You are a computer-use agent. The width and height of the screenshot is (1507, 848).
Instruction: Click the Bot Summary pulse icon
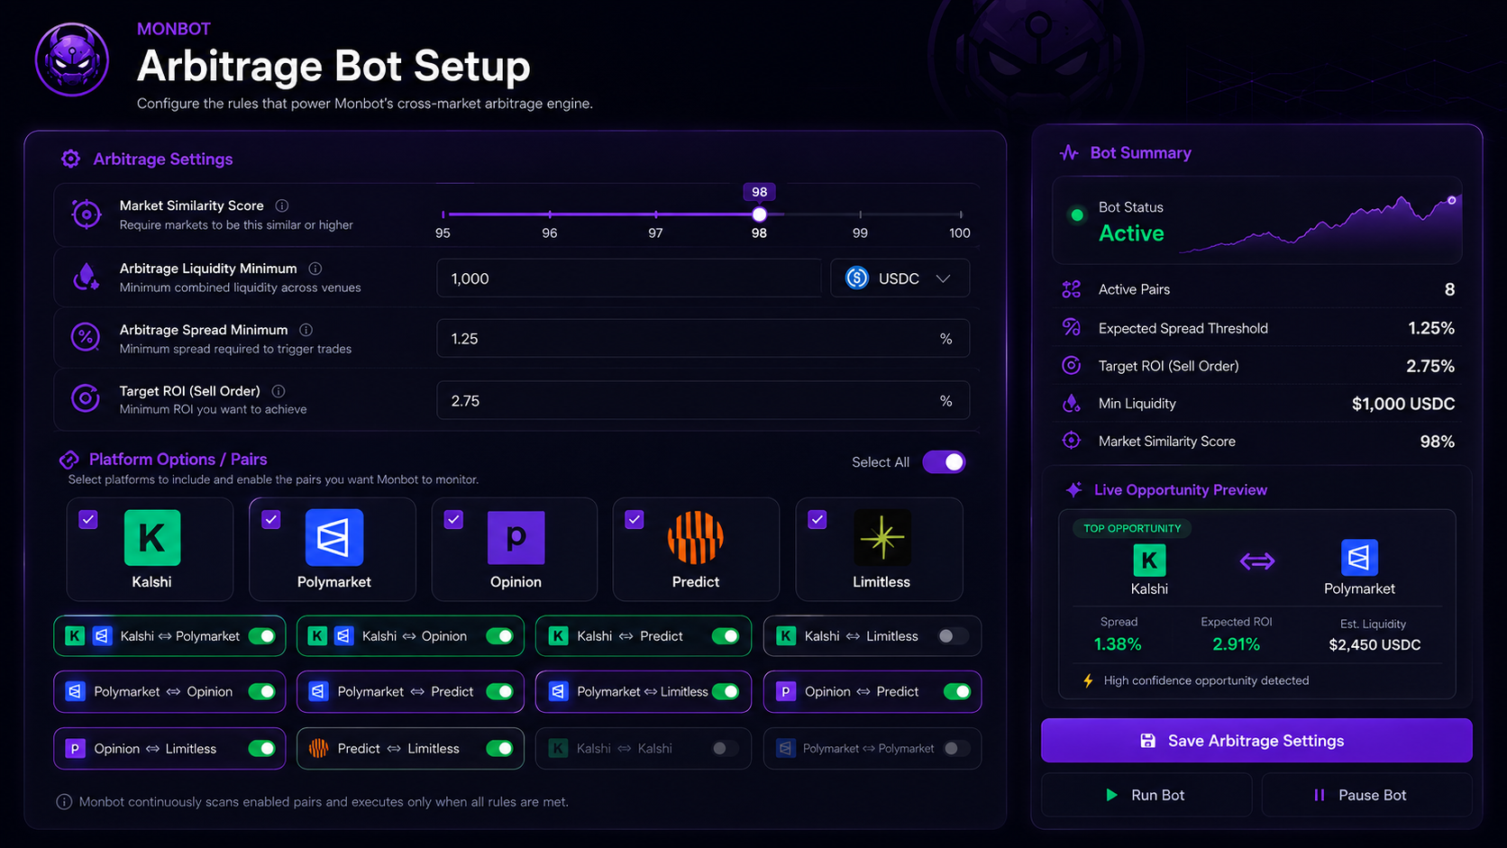(1070, 153)
